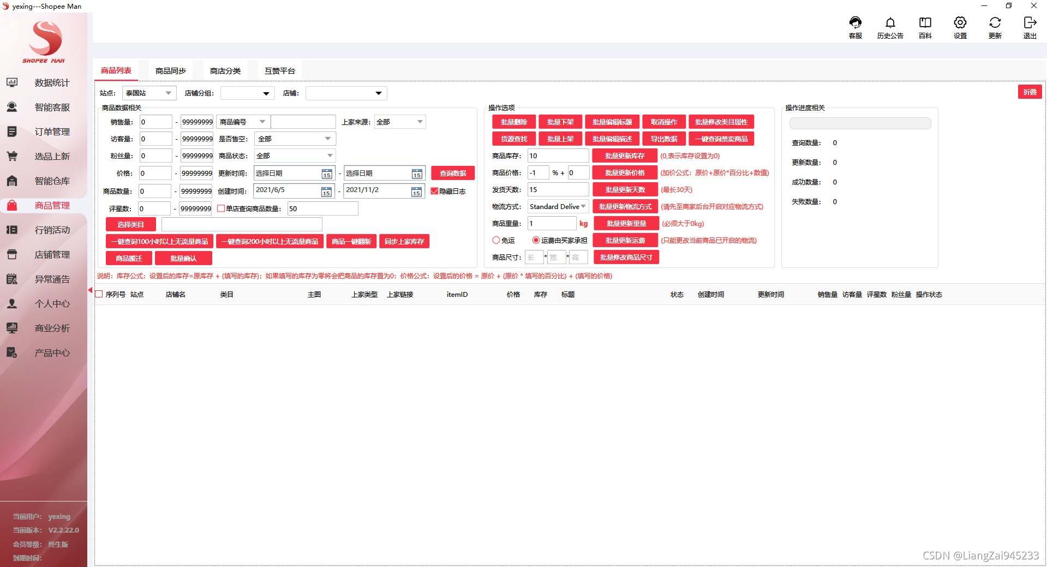Open the 店铺 dropdown
The width and height of the screenshot is (1047, 567).
[346, 93]
